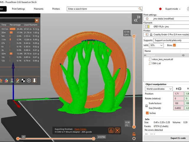Click the tool marker nozzle icon
The image size is (189, 142).
pyautogui.click(x=35, y=80)
